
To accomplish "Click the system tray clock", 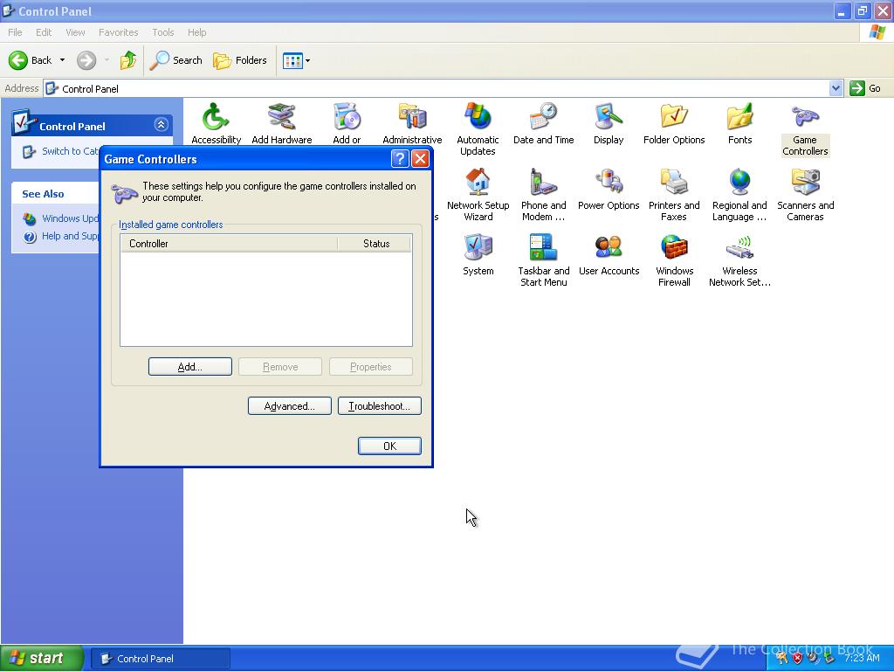I will 862,658.
